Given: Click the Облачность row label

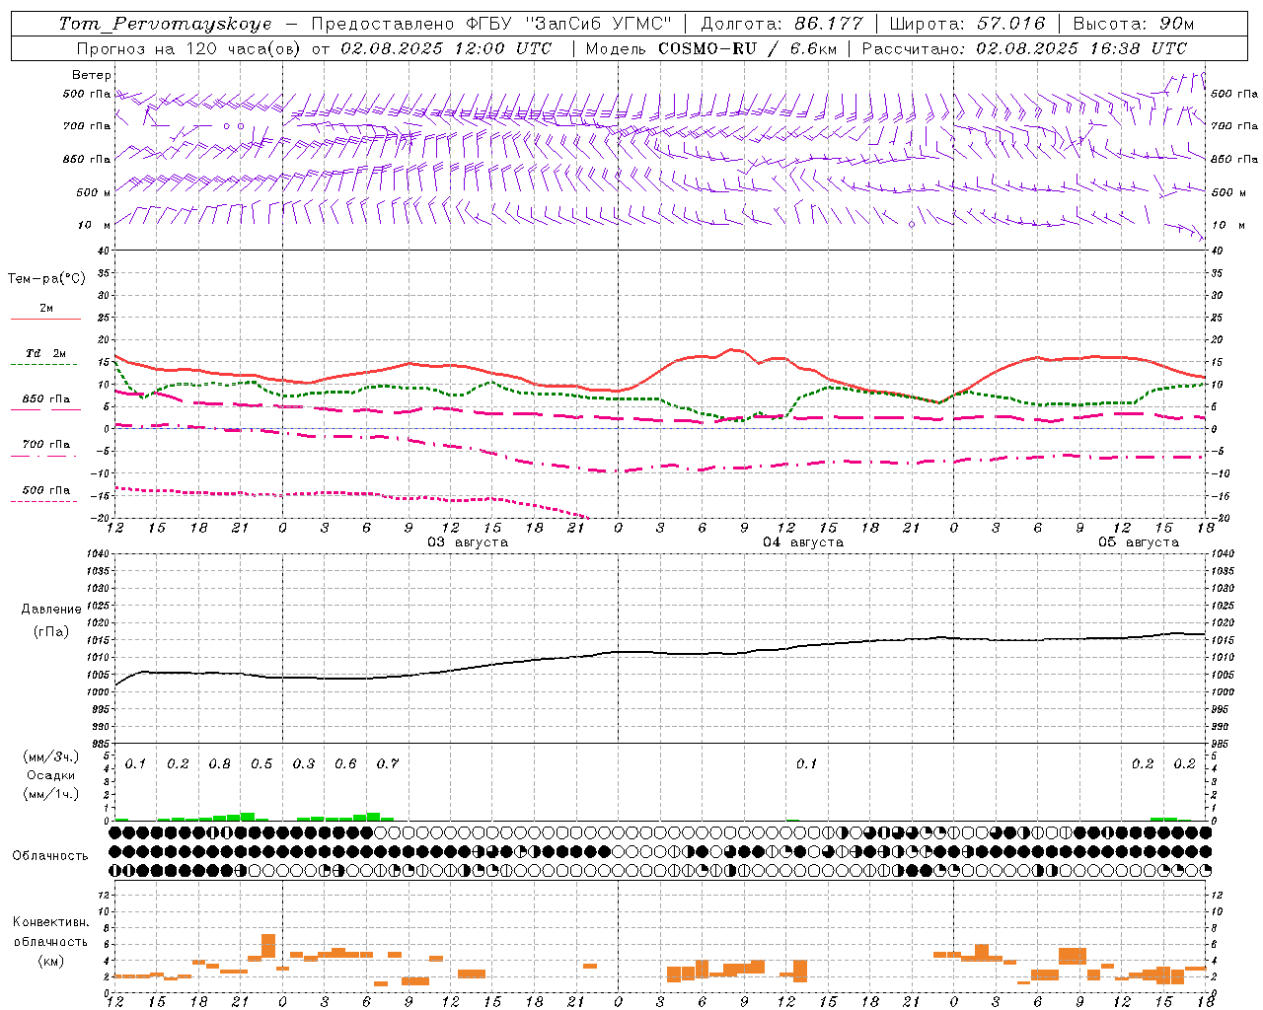Looking at the screenshot, I should point(50,856).
